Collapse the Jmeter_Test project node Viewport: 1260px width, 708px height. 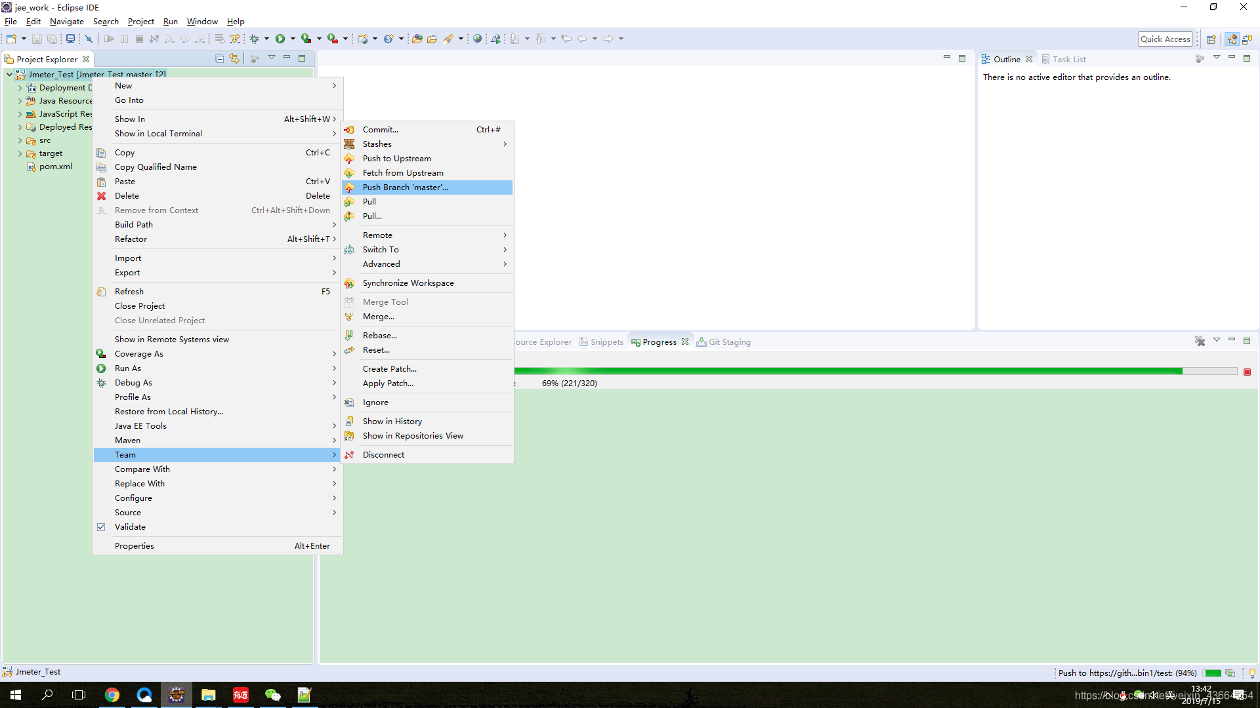pos(9,74)
